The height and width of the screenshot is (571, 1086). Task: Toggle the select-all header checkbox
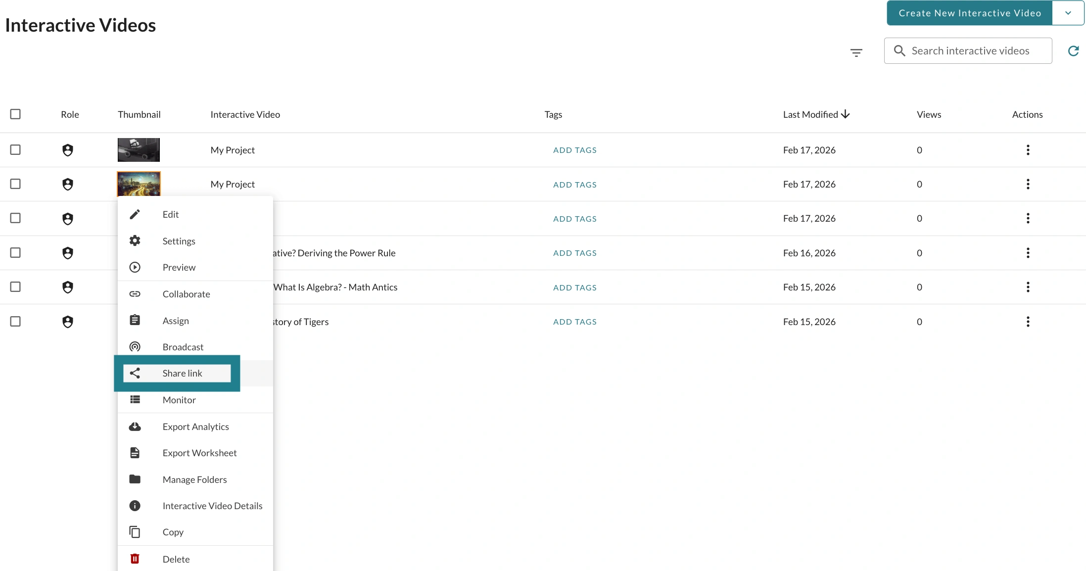(15, 114)
